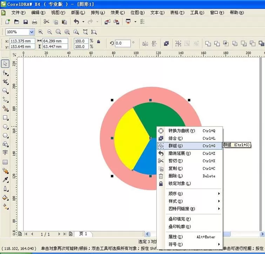Click the Import icon in the toolbar
Screen dimensions: 265x254
pos(107,22)
